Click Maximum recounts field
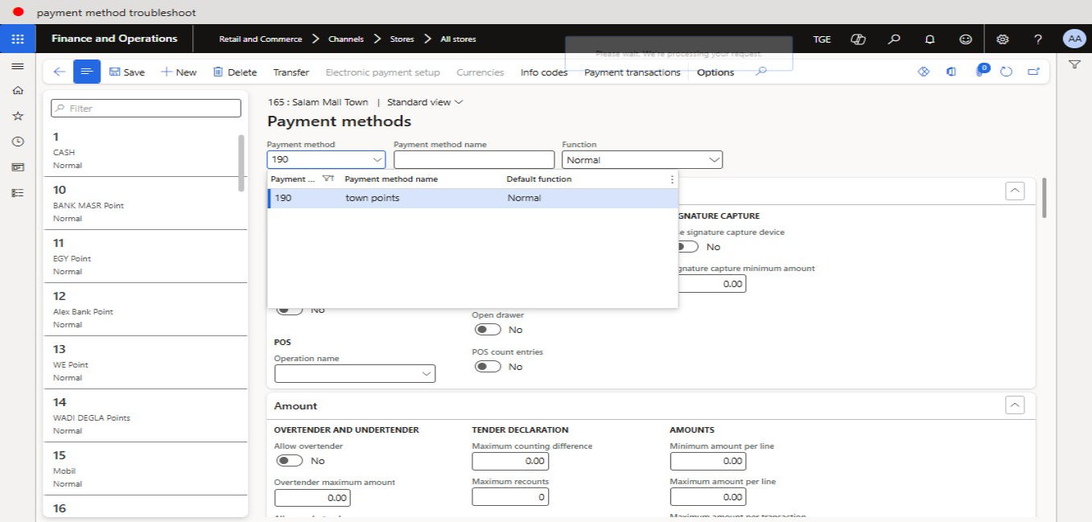Viewport: 1092px width, 522px height. pyautogui.click(x=510, y=496)
